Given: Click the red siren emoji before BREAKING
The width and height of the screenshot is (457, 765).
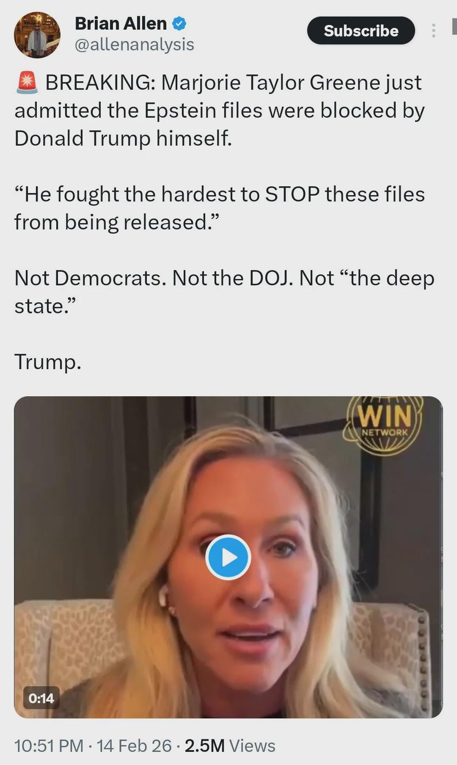Looking at the screenshot, I should [27, 82].
